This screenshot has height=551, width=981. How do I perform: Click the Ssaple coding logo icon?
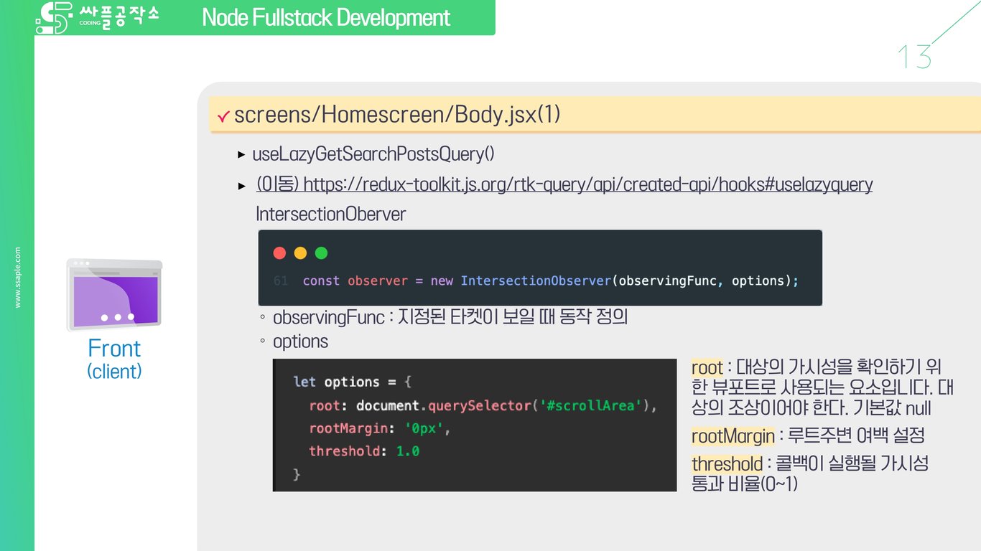[55, 18]
